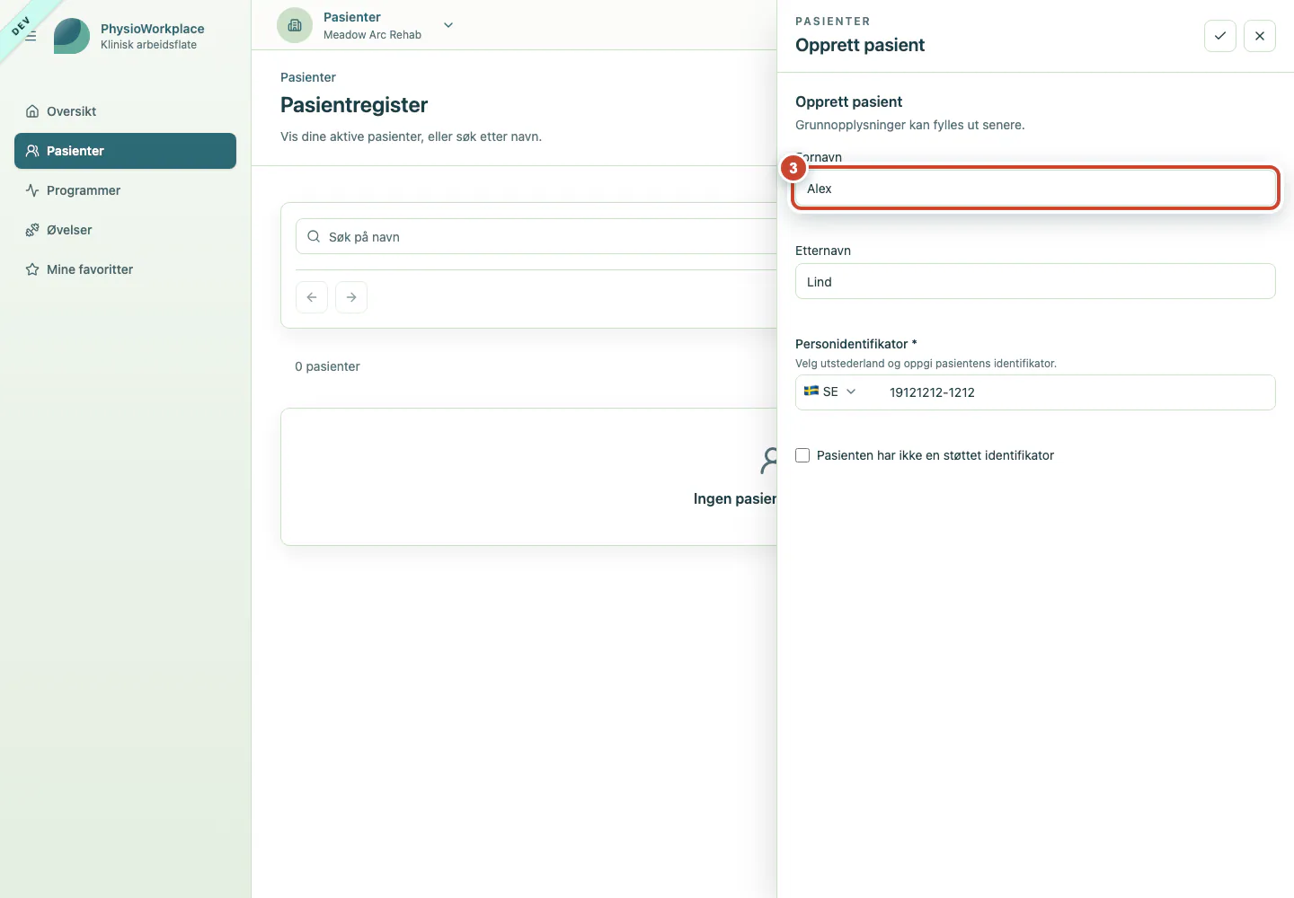
Task: Go to previous page arrow
Action: click(312, 297)
